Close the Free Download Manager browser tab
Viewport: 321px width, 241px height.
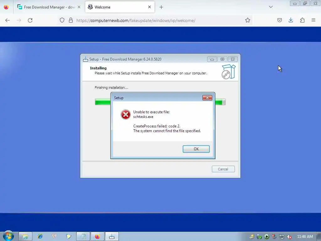pos(79,7)
